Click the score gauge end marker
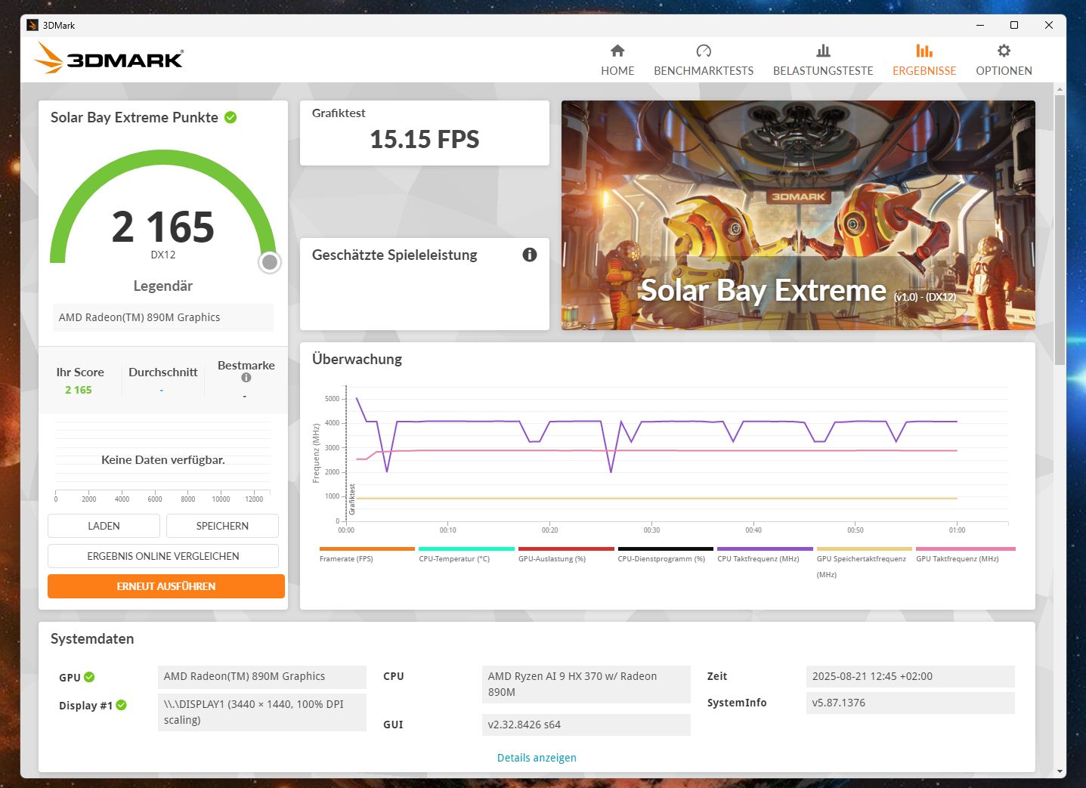 270,262
